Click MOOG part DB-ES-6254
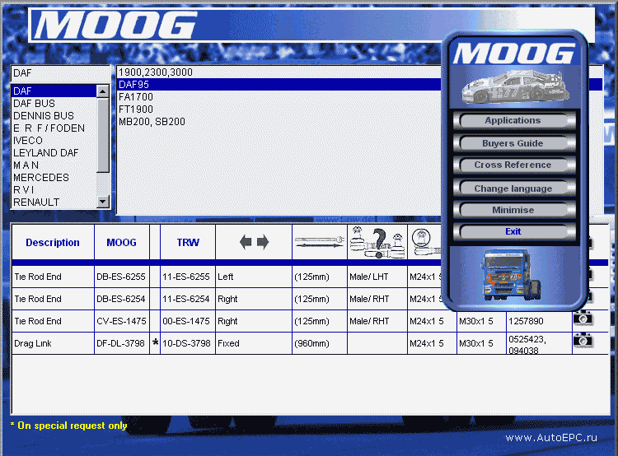This screenshot has width=618, height=456. 122,299
